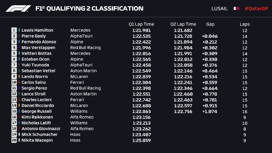
Task: Click the red Ferrari bar beside Sainz
Action: click(x=19, y=82)
